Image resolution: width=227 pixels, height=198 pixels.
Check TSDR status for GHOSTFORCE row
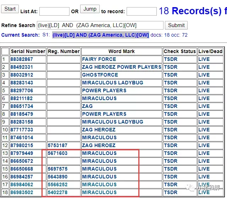(x=171, y=75)
